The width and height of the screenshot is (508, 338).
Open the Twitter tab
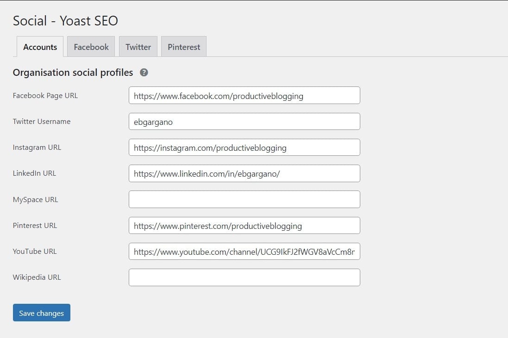tap(138, 47)
